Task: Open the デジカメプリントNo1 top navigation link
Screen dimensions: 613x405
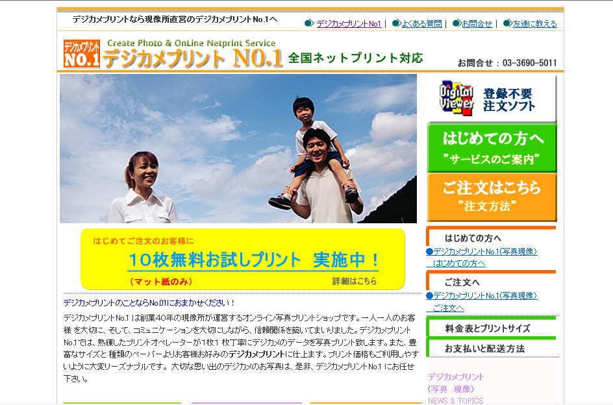Action: (349, 24)
